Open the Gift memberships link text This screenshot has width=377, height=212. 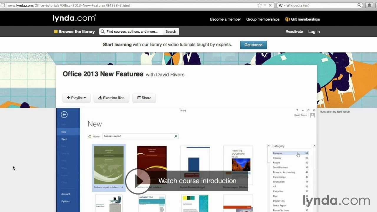[x=305, y=19]
